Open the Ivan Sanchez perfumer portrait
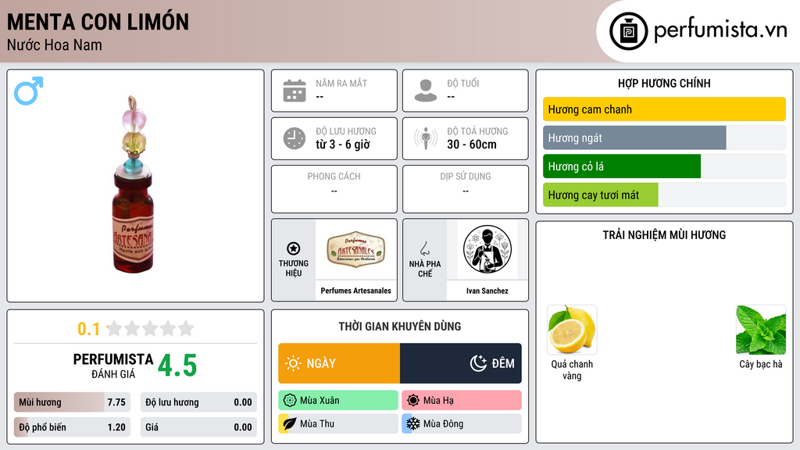Image resolution: width=800 pixels, height=450 pixels. point(487,249)
